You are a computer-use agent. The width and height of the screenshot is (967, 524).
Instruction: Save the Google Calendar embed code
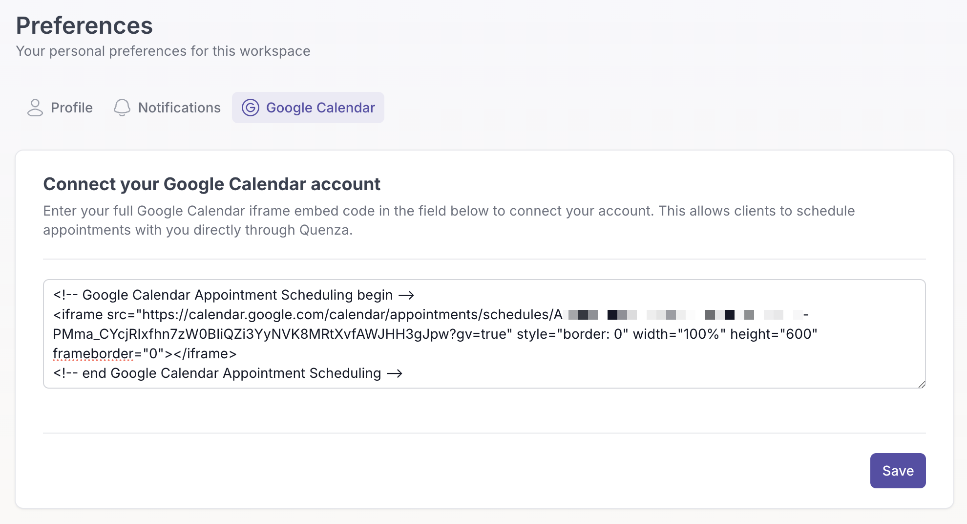(x=898, y=471)
